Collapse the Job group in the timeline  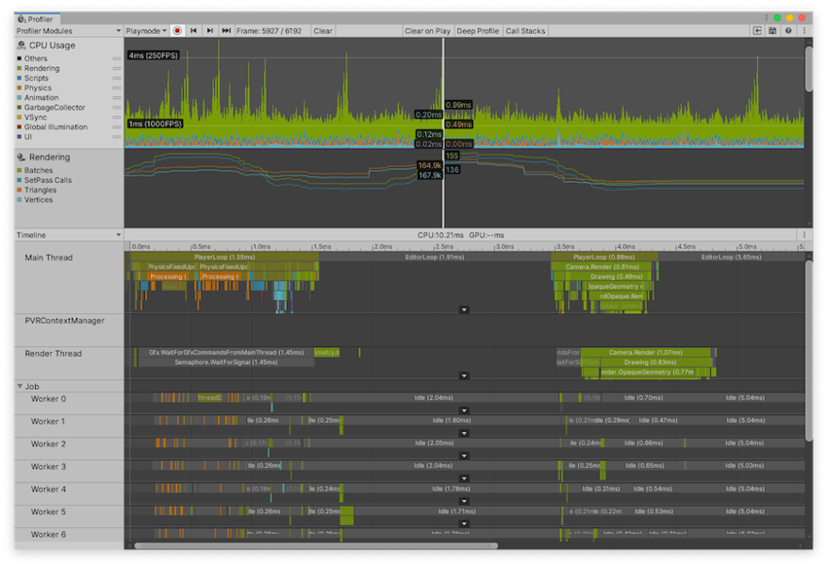pos(19,385)
